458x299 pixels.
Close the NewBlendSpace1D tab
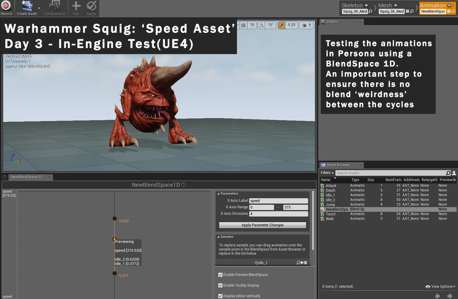tap(49, 177)
